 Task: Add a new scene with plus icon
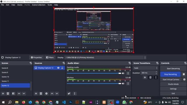3,94
